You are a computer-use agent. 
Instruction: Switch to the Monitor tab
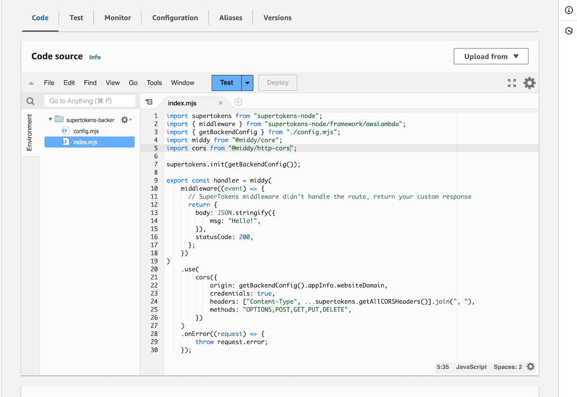117,17
